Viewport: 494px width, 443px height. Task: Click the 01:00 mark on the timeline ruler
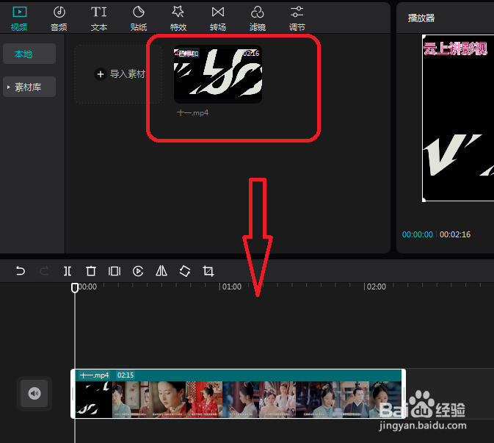pos(231,287)
